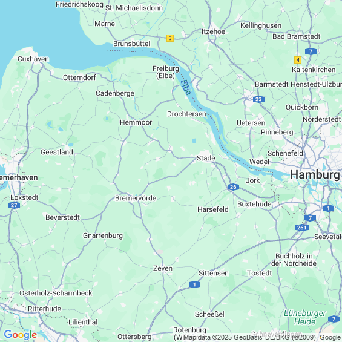Click the blue highway 27 shield near Loxstedt

pyautogui.click(x=14, y=205)
